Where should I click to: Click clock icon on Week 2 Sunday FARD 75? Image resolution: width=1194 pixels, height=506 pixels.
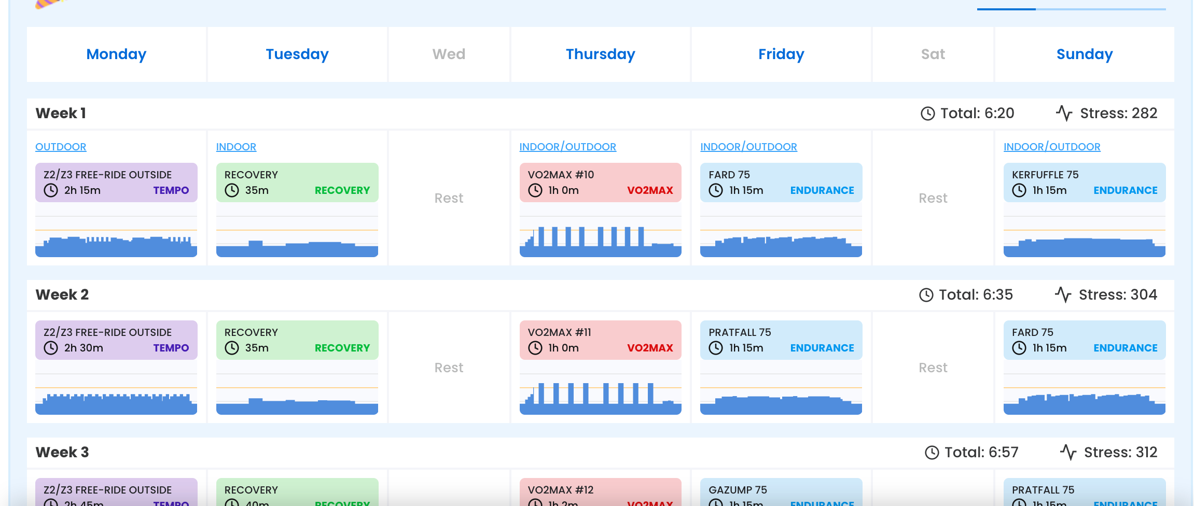pos(1019,348)
